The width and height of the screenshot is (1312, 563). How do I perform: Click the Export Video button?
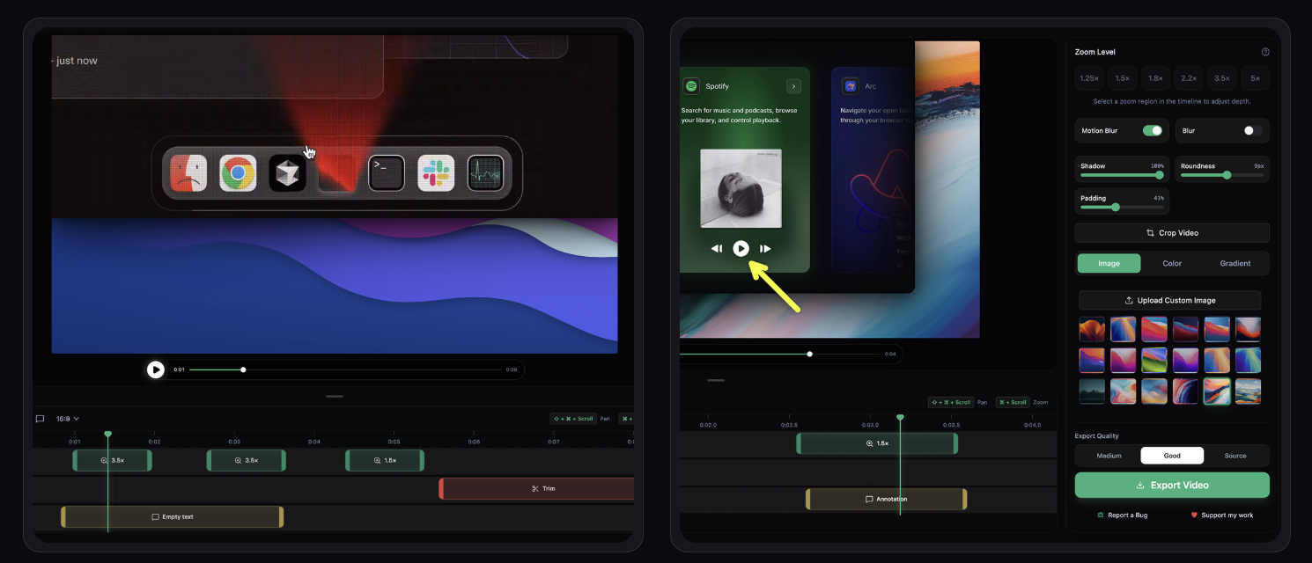tap(1172, 485)
